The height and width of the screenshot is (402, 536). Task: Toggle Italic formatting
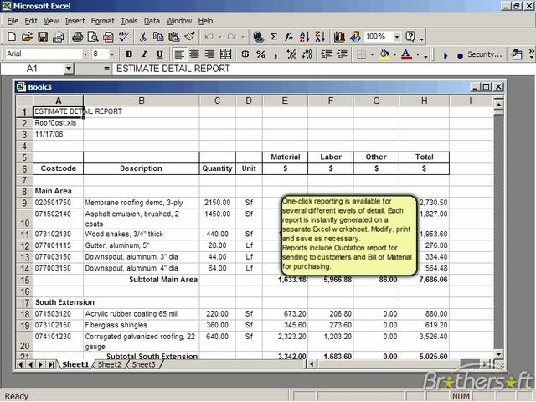pos(144,54)
